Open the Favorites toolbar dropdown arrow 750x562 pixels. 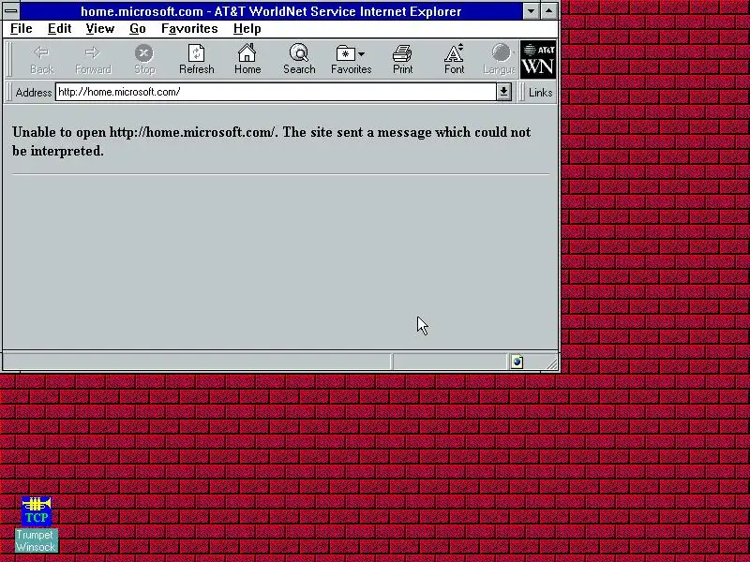(361, 54)
